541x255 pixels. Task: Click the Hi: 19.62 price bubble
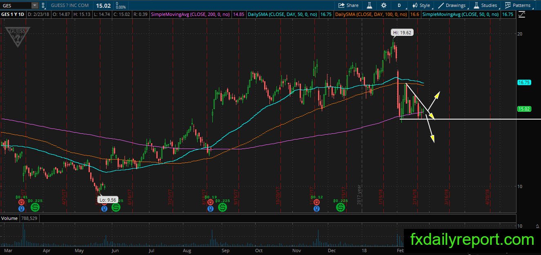click(x=402, y=33)
